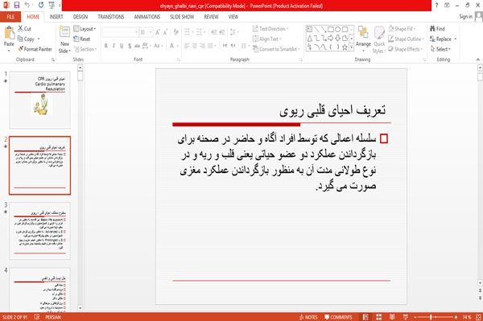Click the Copy button
Screen dimensions: 483x321
click(27, 39)
